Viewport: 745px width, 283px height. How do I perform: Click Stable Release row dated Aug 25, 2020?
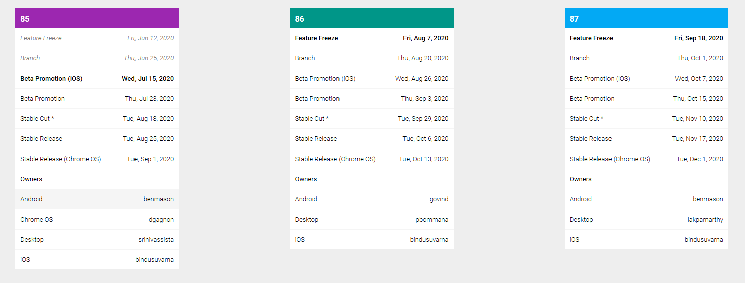point(97,139)
